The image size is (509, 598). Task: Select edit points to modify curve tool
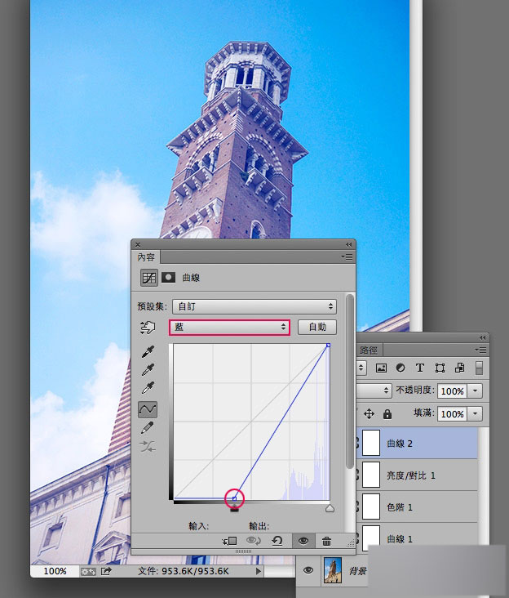[x=148, y=409]
